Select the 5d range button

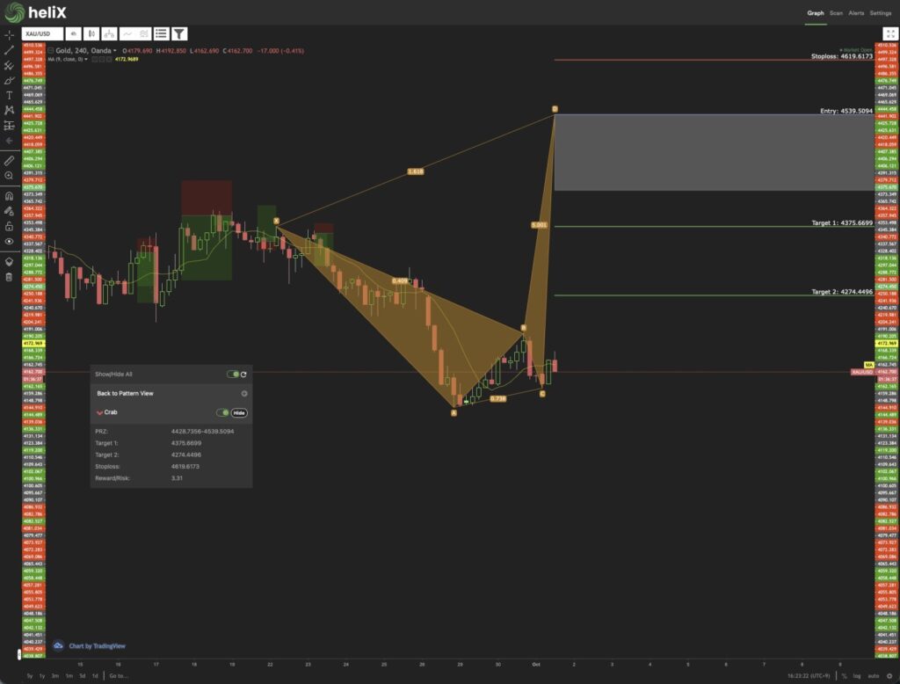[x=82, y=676]
